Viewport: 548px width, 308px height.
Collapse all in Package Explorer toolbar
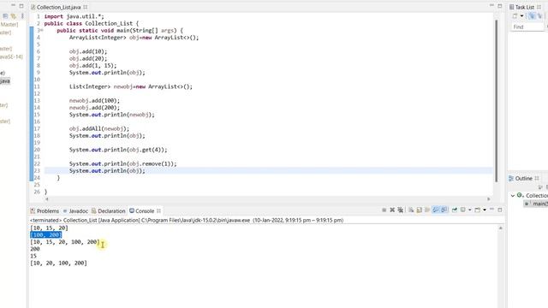(x=5, y=16)
